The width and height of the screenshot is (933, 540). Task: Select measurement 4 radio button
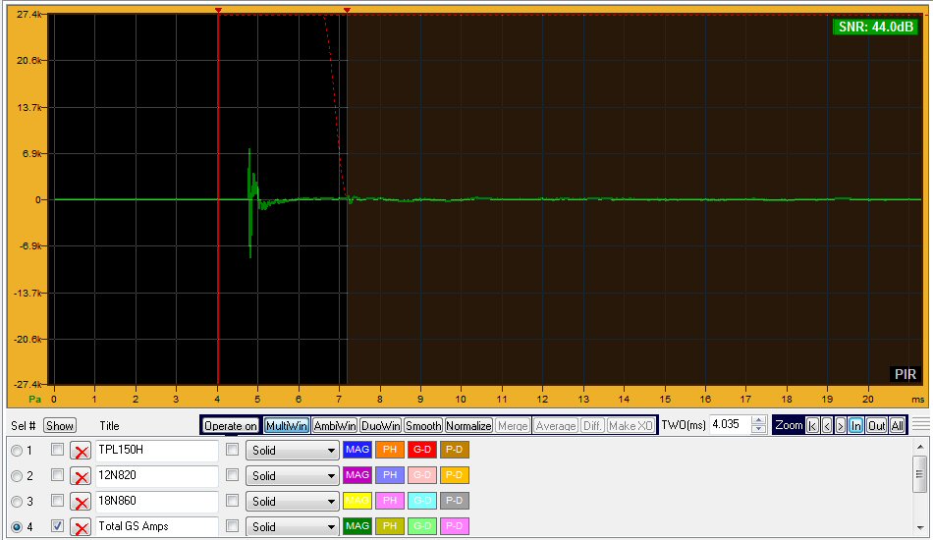pos(17,527)
